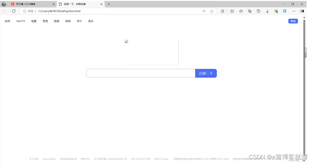Close the 百度一下,你就知道 tab
312x163 pixels.
point(101,4)
